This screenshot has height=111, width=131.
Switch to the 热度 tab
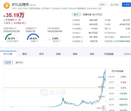tap(58, 54)
